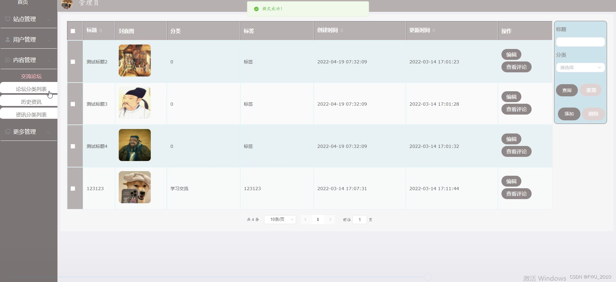Collapse 内容管理 menu chevron
Screen dimensions: 616x282
point(48,60)
